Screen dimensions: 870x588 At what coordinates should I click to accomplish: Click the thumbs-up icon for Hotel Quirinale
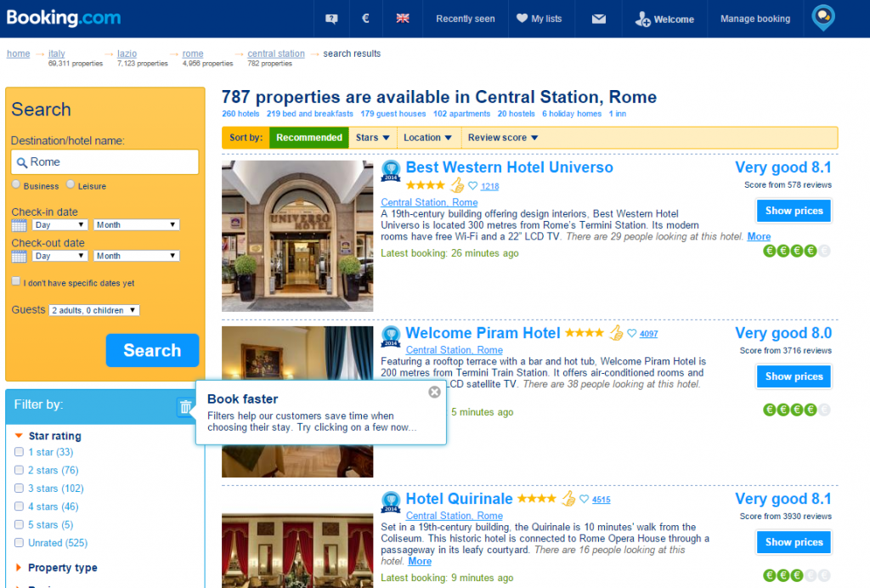(568, 499)
